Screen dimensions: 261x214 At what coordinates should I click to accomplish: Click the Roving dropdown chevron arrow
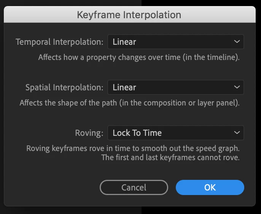point(237,133)
